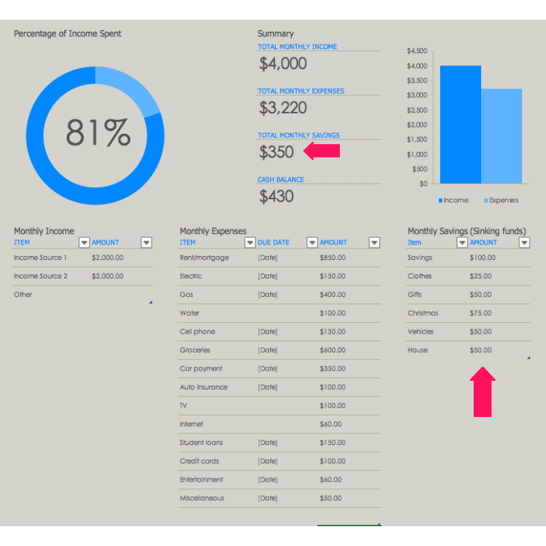Open the Monthly Expenses AMOUNT filter dropdown
This screenshot has height=546, width=546.
[x=374, y=242]
